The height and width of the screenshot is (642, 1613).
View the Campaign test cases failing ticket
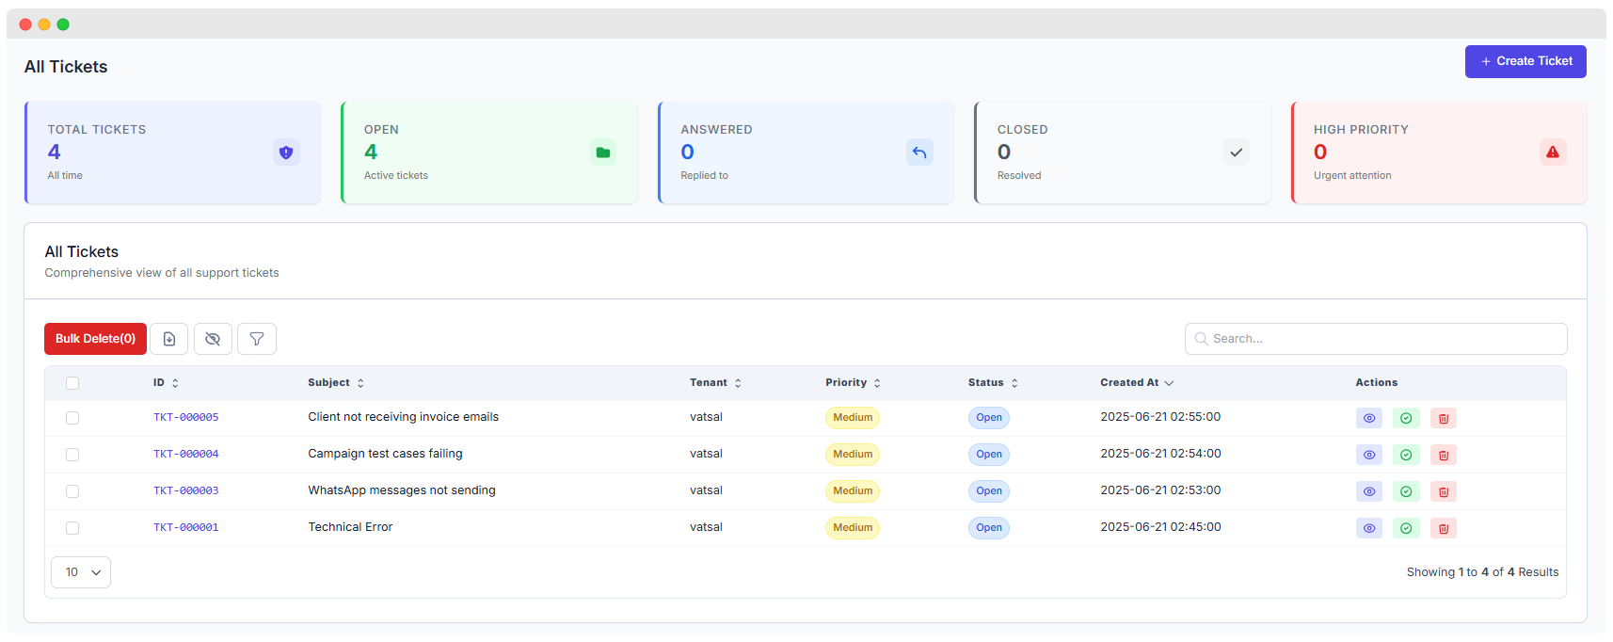(1369, 455)
